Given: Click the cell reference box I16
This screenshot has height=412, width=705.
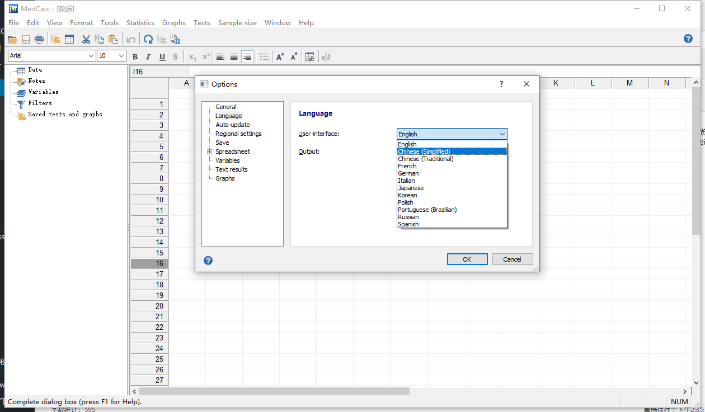Looking at the screenshot, I should (159, 72).
